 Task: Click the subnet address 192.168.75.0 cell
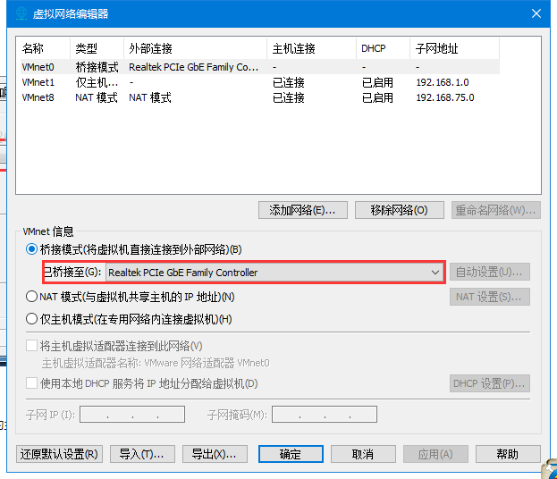point(445,97)
